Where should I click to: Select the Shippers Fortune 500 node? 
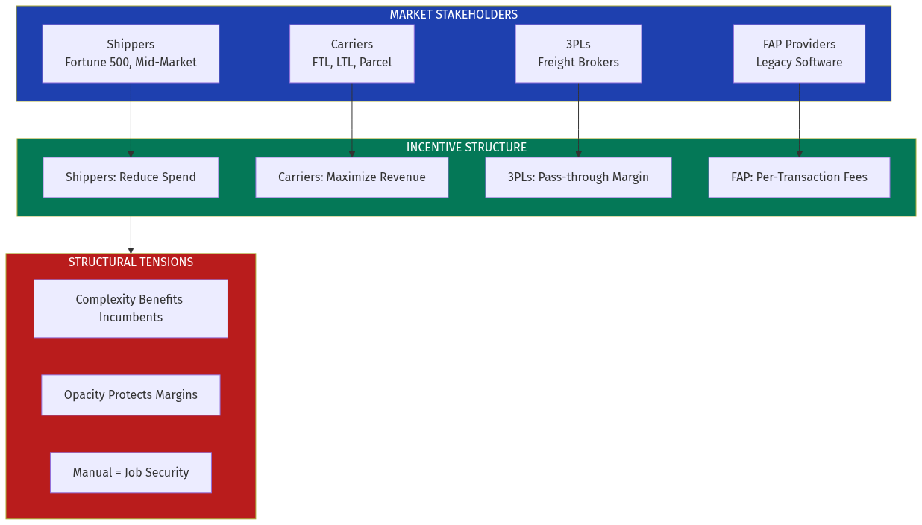pos(131,53)
